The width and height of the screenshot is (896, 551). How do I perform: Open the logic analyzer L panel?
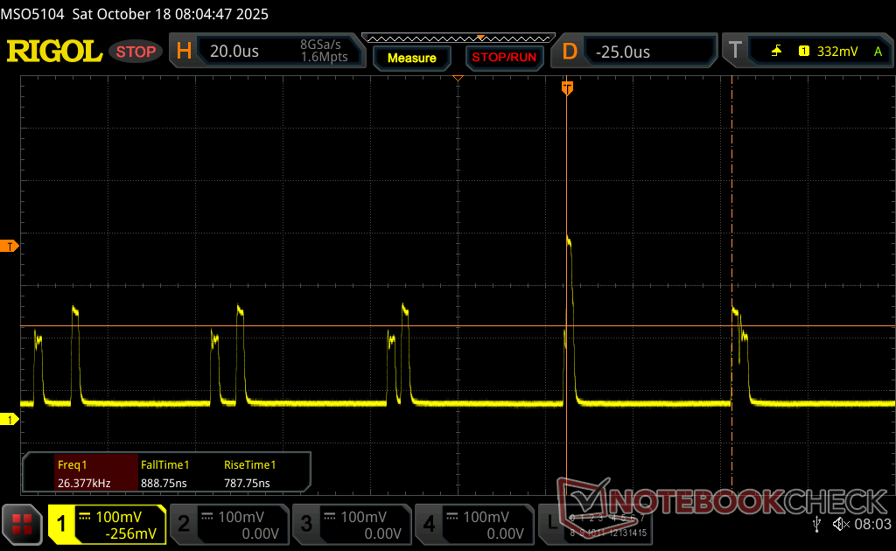550,524
